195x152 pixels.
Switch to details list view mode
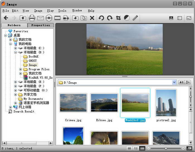pos(130,148)
